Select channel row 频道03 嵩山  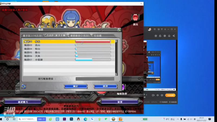pyautogui.click(x=69, y=45)
